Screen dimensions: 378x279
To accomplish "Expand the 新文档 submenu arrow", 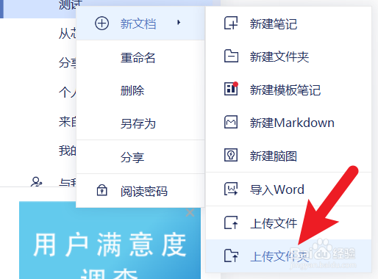I will coord(179,23).
